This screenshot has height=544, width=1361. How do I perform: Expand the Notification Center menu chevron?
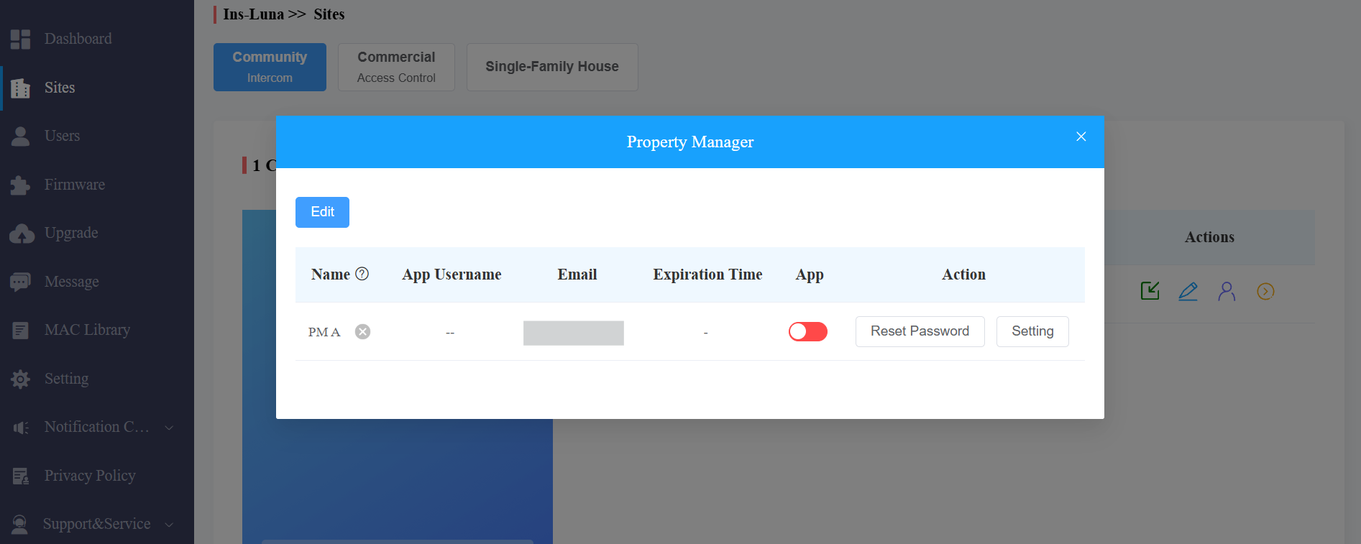pos(169,428)
